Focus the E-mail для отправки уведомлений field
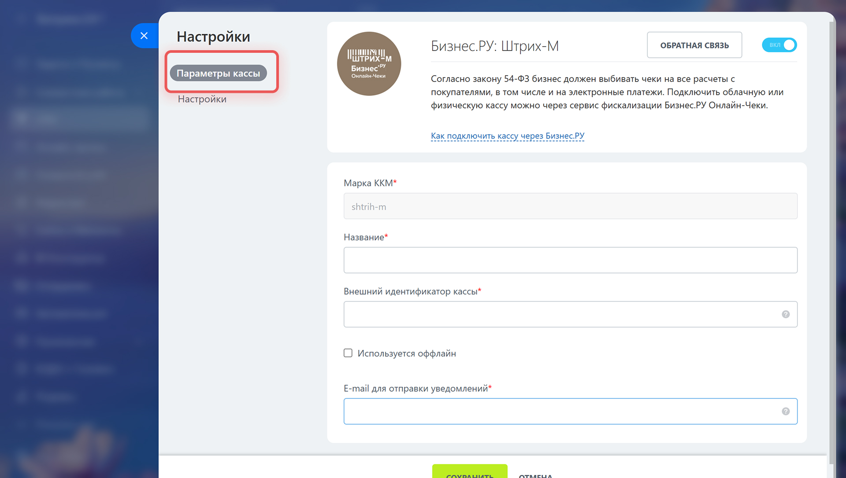The width and height of the screenshot is (846, 478). tap(570, 411)
